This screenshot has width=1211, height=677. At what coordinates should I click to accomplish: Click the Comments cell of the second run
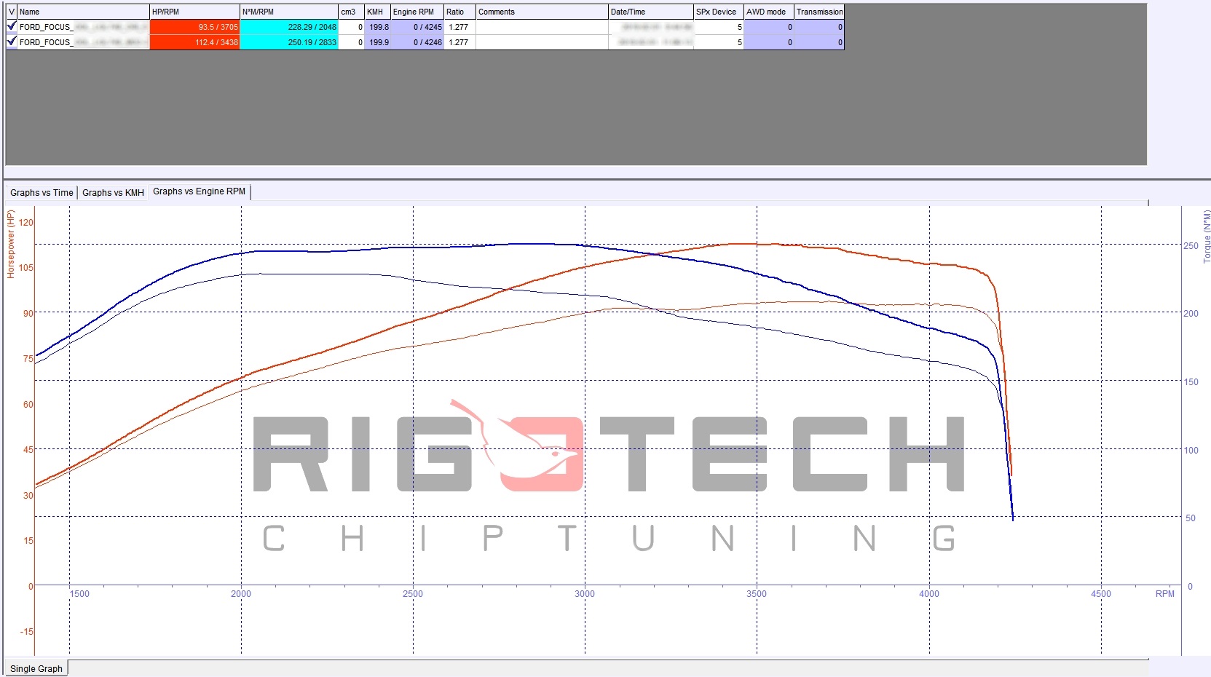pyautogui.click(x=542, y=42)
